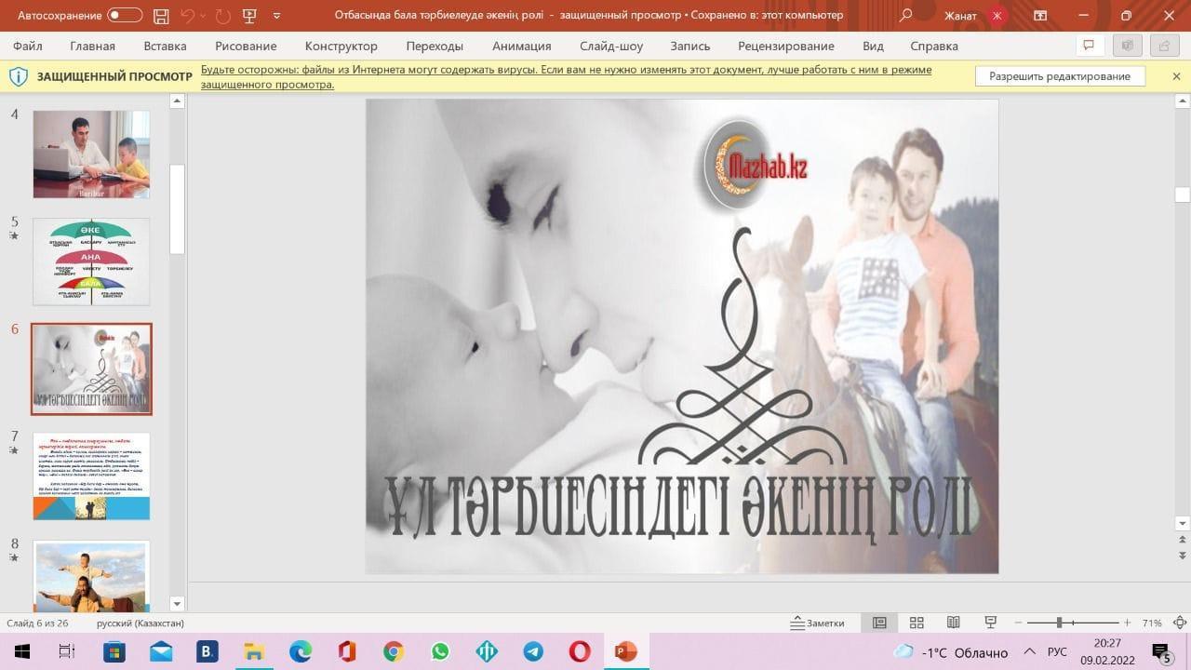
Task: Open the Рисование tab
Action: click(246, 46)
